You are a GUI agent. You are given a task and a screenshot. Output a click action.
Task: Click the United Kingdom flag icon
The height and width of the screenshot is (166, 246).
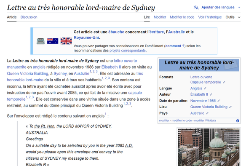click(x=66, y=41)
